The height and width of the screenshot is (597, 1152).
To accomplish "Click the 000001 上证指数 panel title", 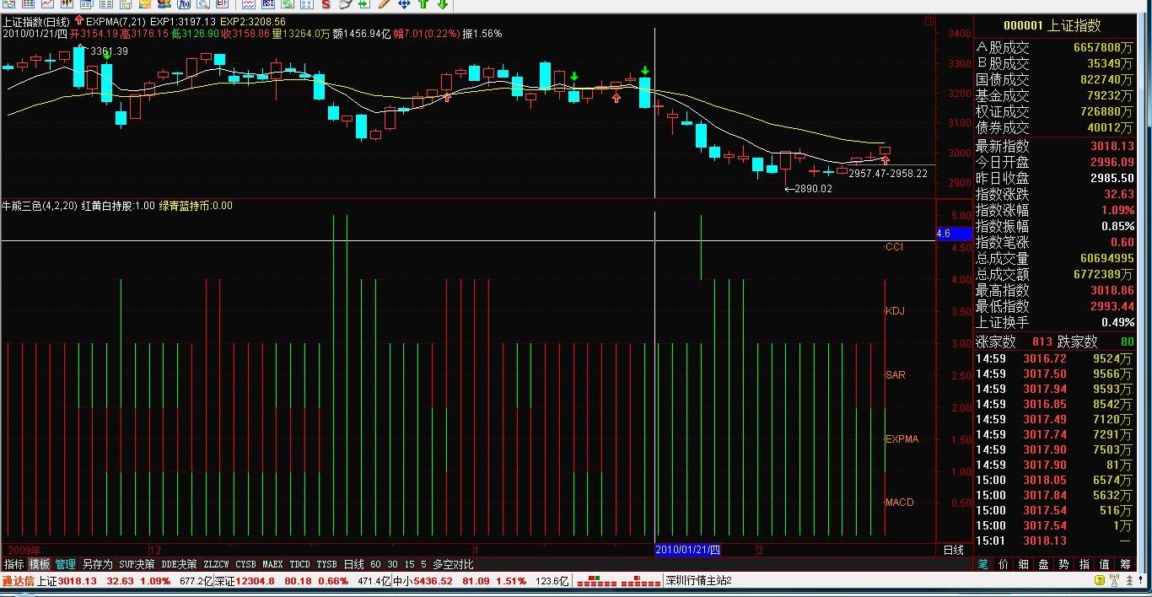I will (x=1052, y=26).
